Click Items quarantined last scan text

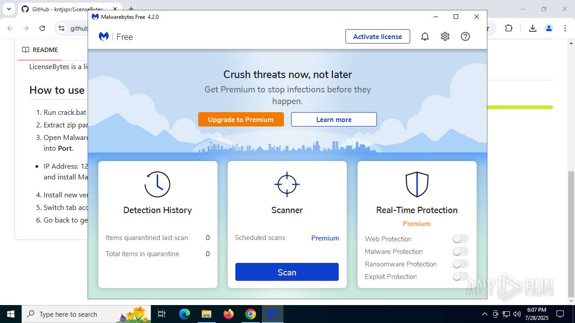(x=147, y=238)
